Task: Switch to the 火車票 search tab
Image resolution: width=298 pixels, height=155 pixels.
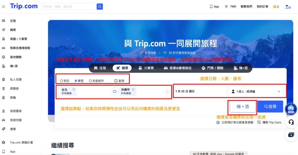Action: point(146,68)
